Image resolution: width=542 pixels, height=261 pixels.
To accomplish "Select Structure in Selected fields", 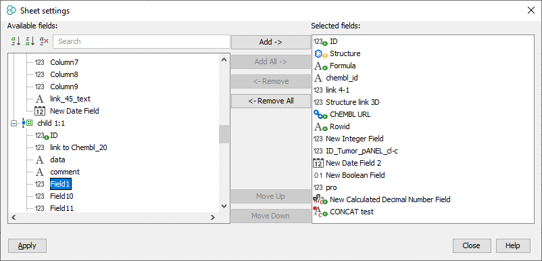I will [x=345, y=53].
